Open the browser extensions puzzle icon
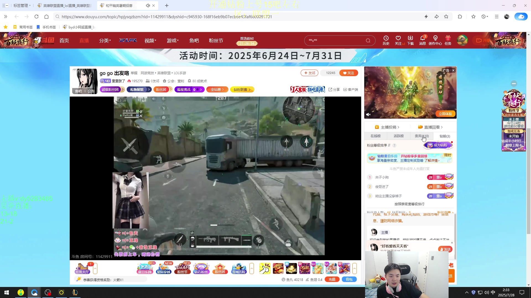The width and height of the screenshot is (531, 298). coord(460,17)
